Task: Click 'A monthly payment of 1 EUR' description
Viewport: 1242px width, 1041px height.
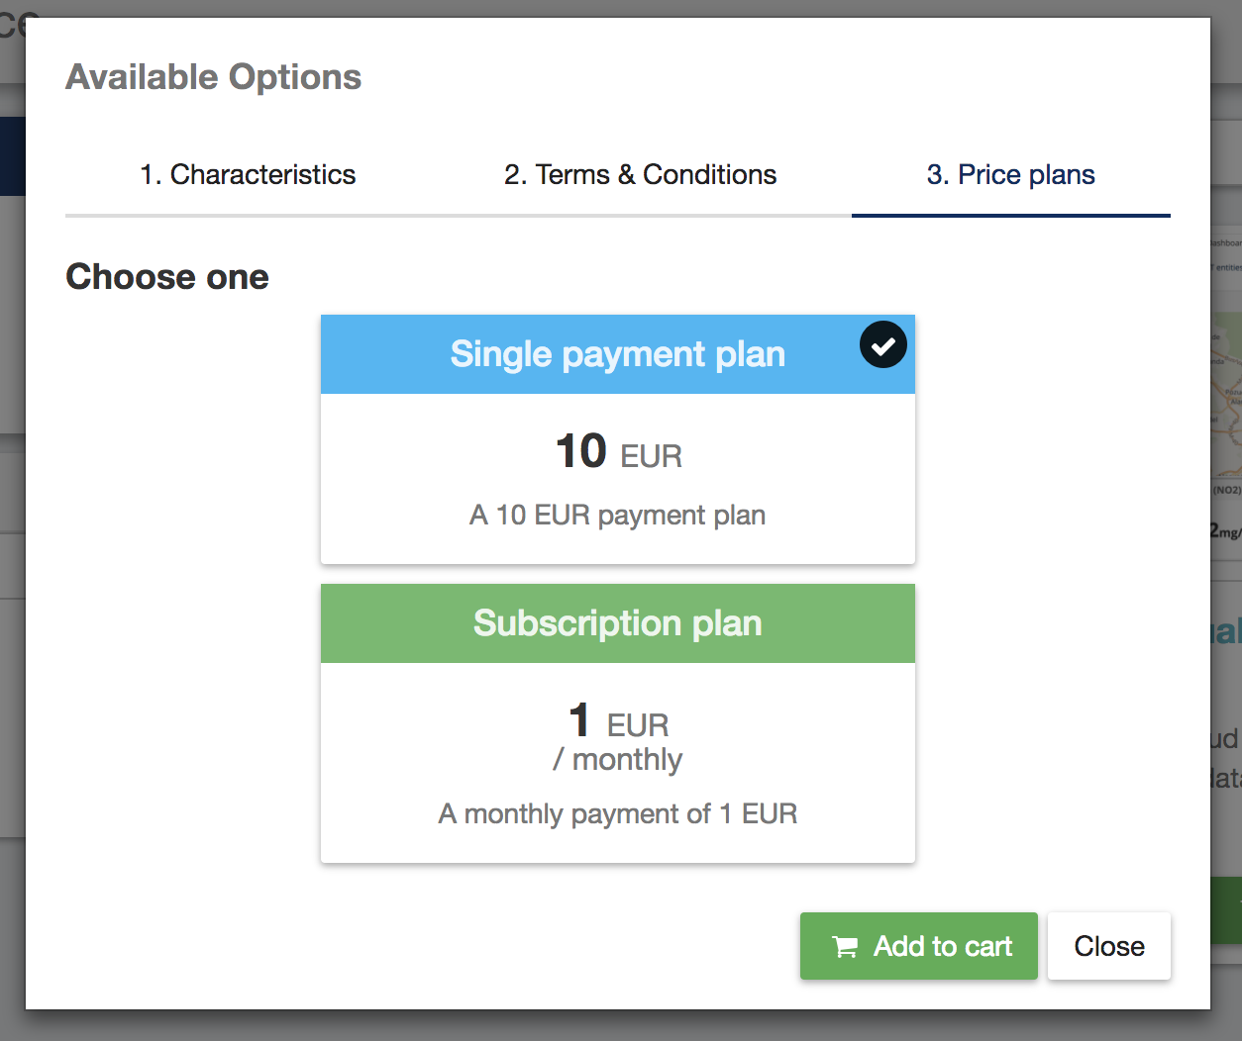Action: point(618,813)
